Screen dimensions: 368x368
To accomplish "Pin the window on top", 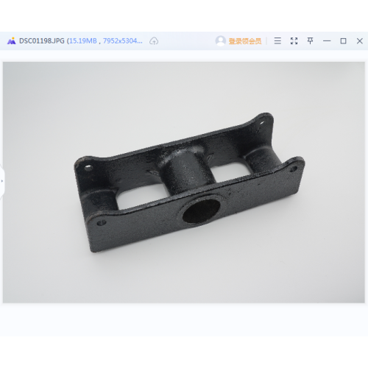I will (311, 40).
